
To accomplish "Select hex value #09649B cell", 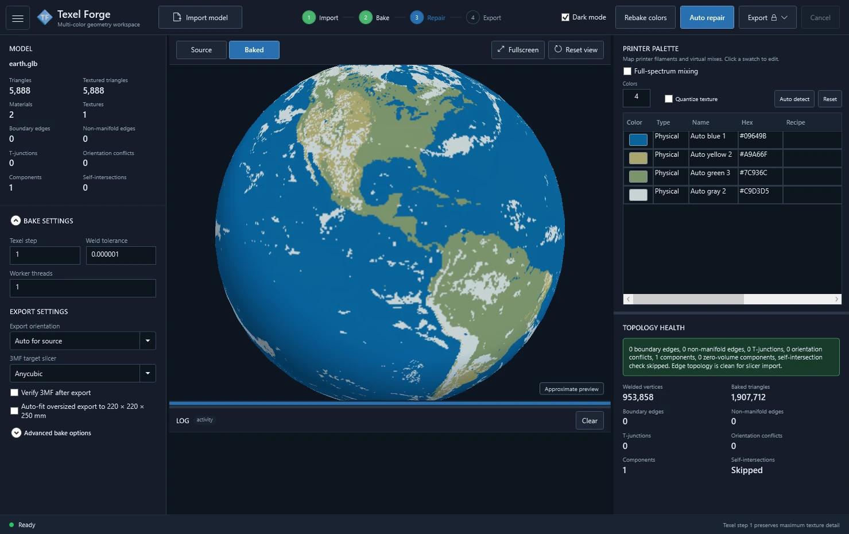I will coord(760,140).
